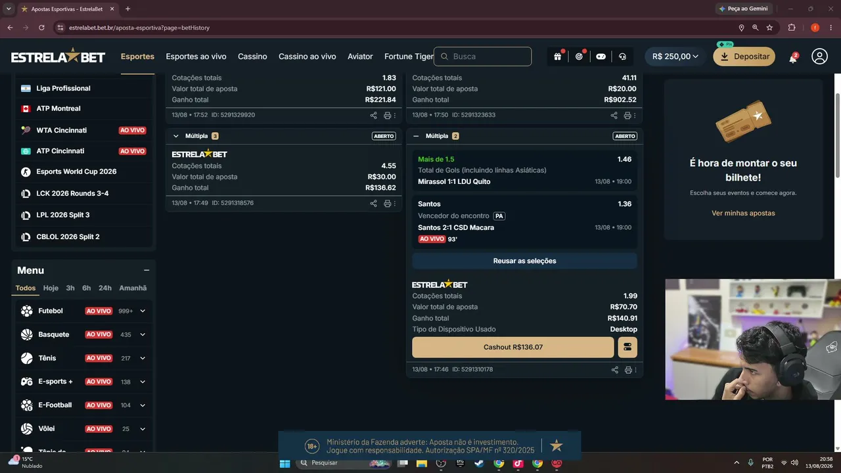Go to the Esportes tab

[137, 56]
